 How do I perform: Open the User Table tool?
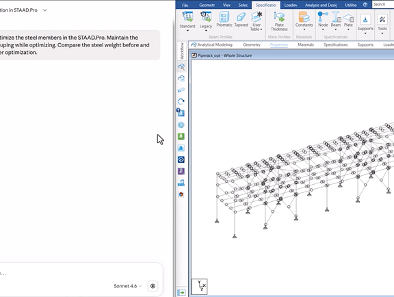click(x=257, y=21)
